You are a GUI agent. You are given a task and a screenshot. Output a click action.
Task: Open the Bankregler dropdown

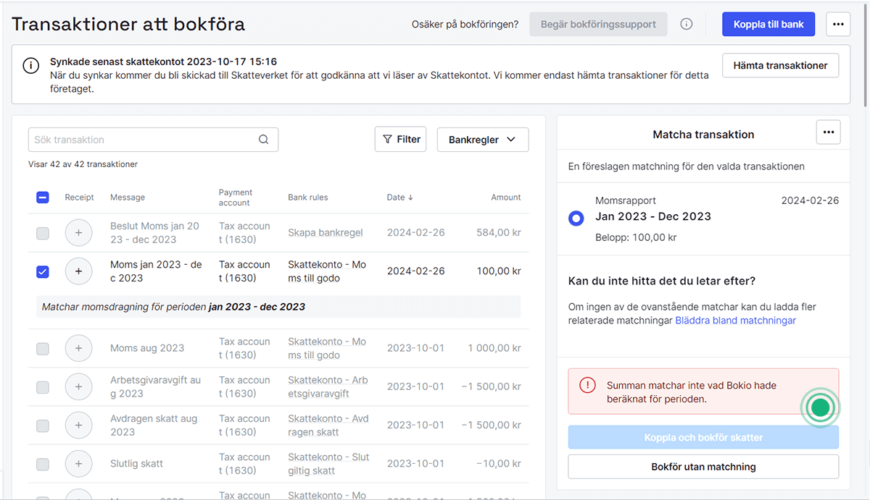pyautogui.click(x=482, y=139)
